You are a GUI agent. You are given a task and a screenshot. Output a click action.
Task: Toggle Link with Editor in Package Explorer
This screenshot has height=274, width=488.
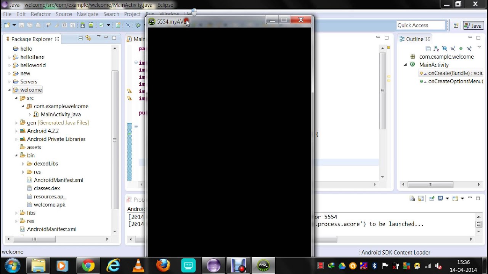click(88, 38)
